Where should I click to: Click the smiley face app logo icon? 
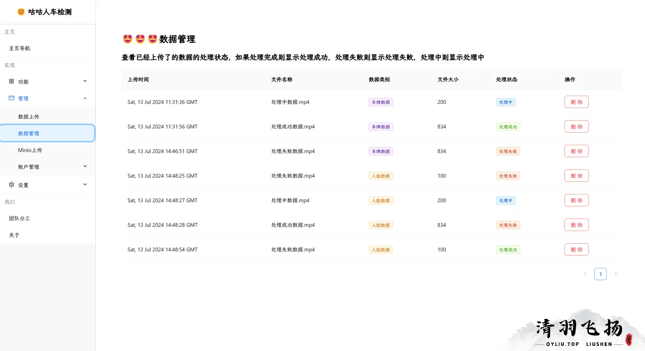(21, 12)
